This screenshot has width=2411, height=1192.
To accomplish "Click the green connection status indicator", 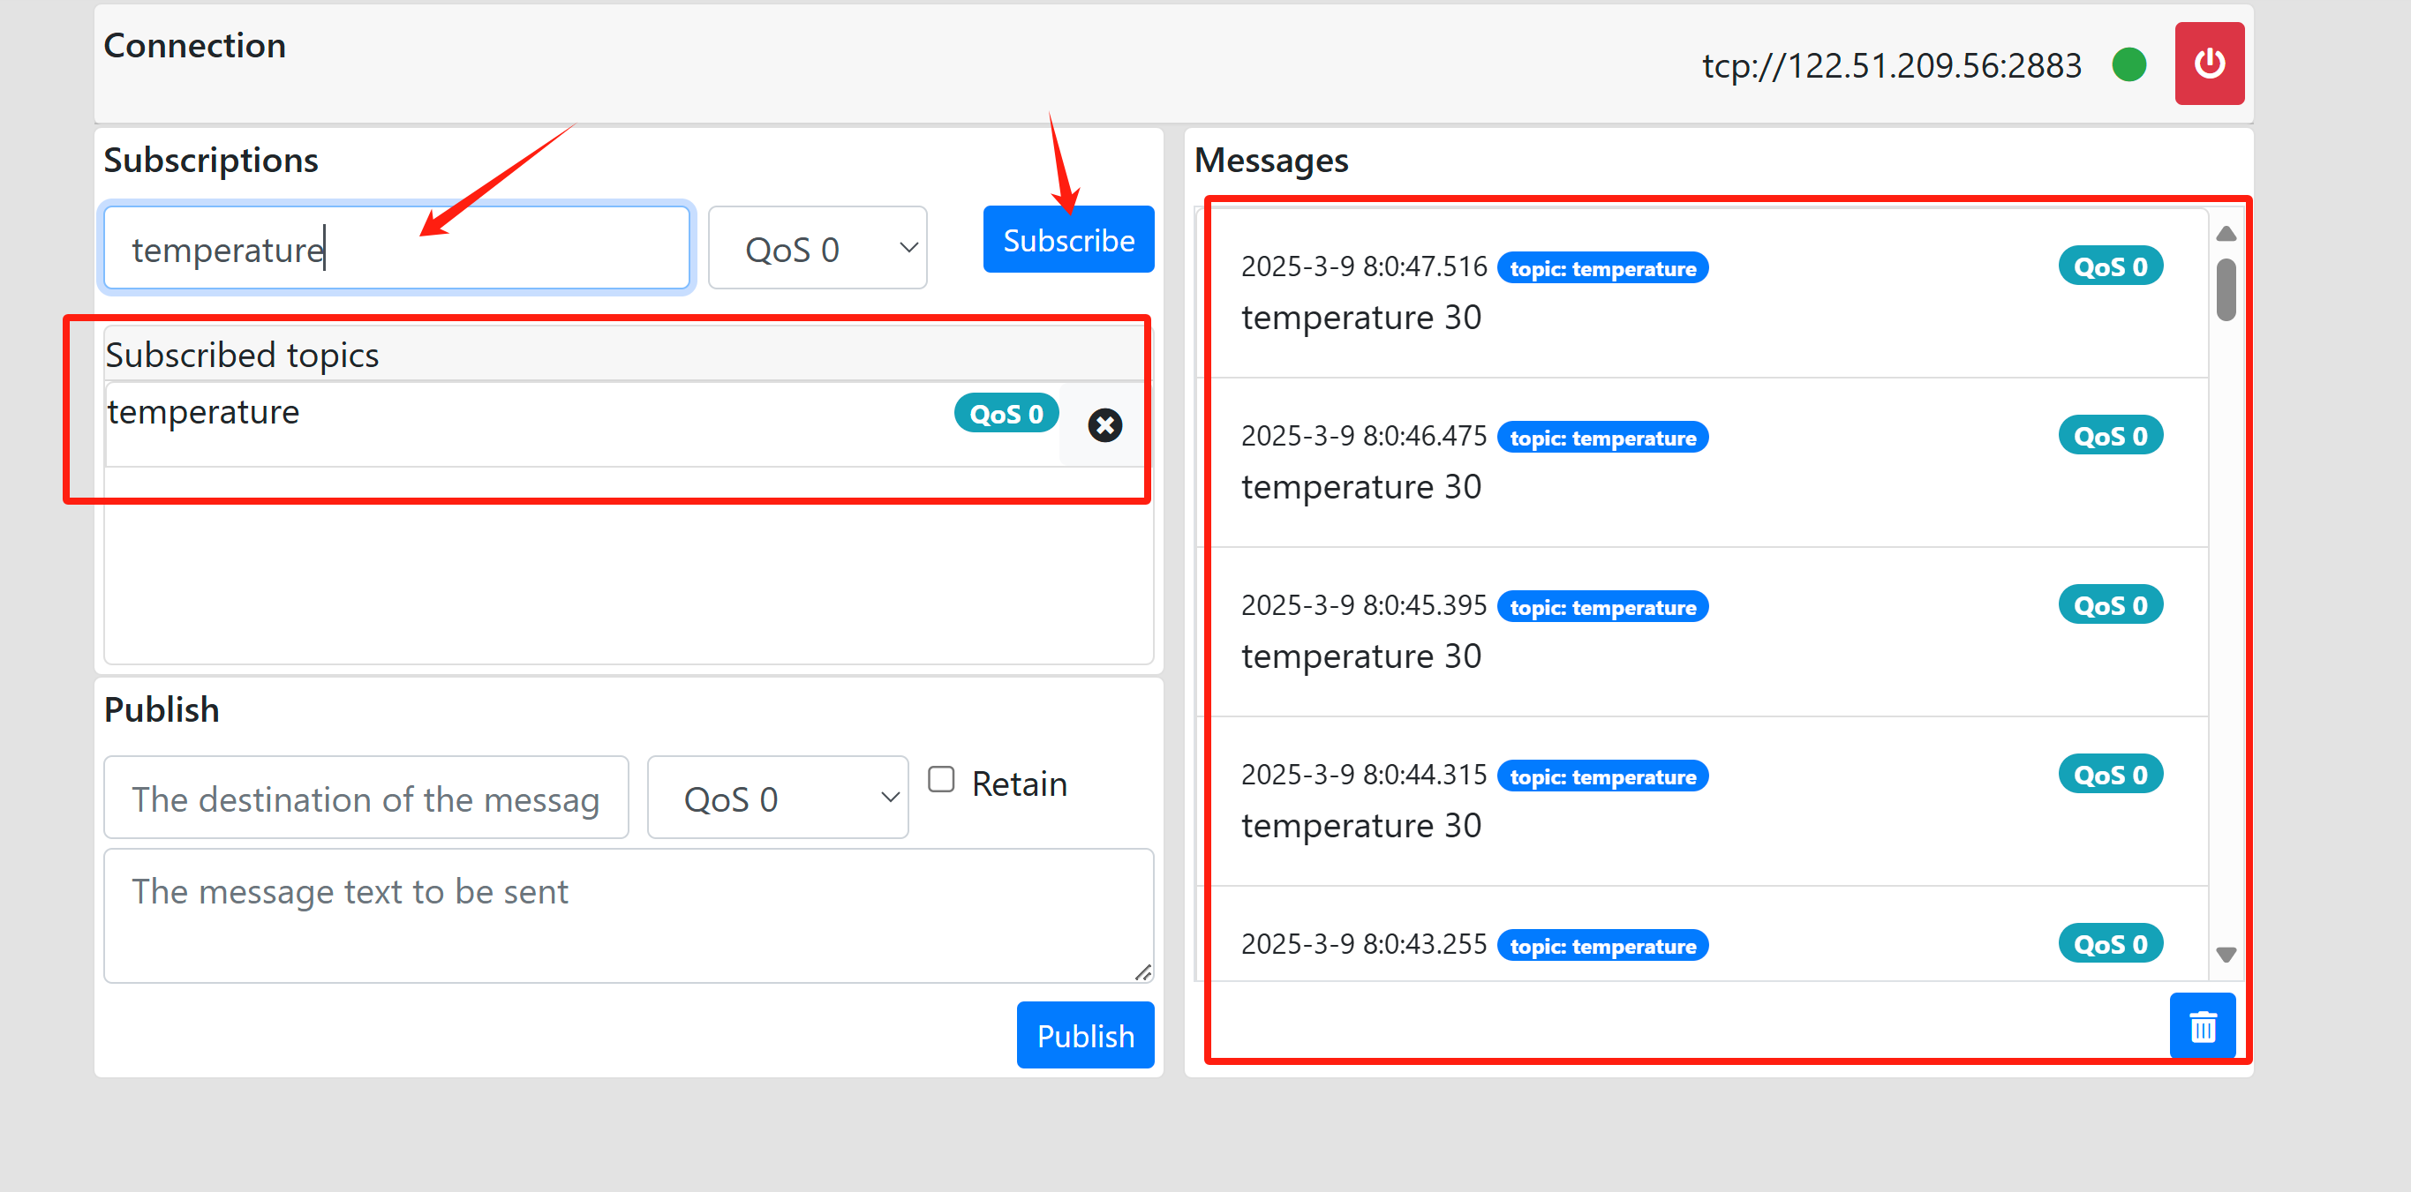I will pyautogui.click(x=2129, y=64).
